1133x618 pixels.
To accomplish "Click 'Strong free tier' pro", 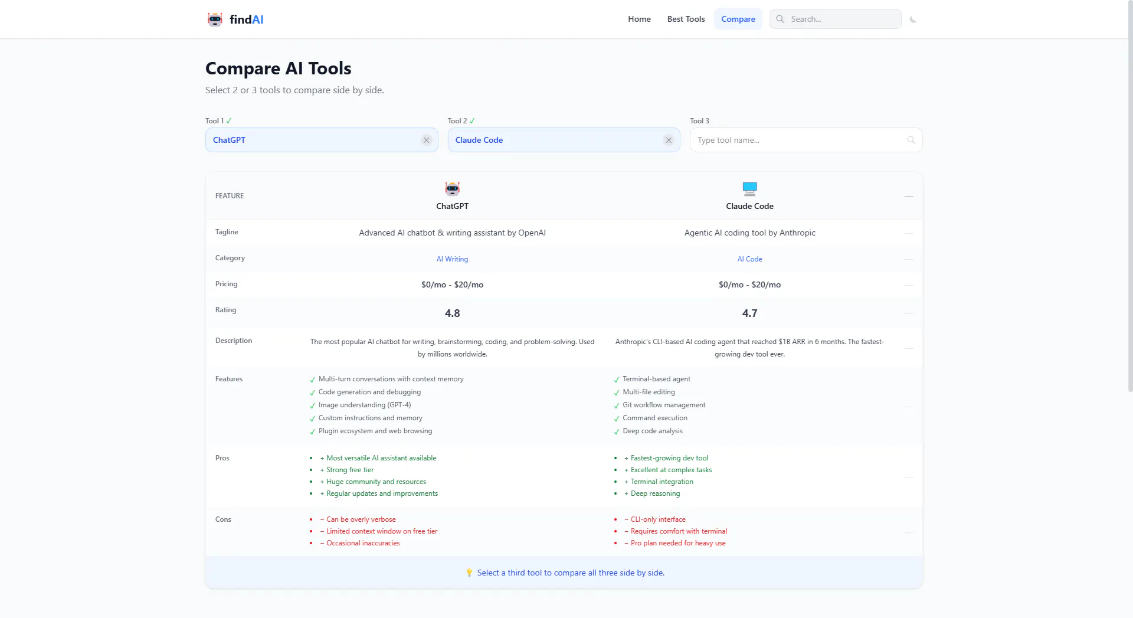I will coord(350,470).
